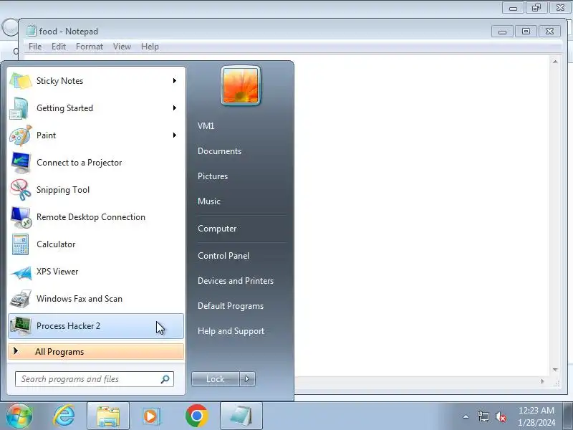Open Internet Explorer from the taskbar
This screenshot has width=573, height=430.
pos(64,416)
